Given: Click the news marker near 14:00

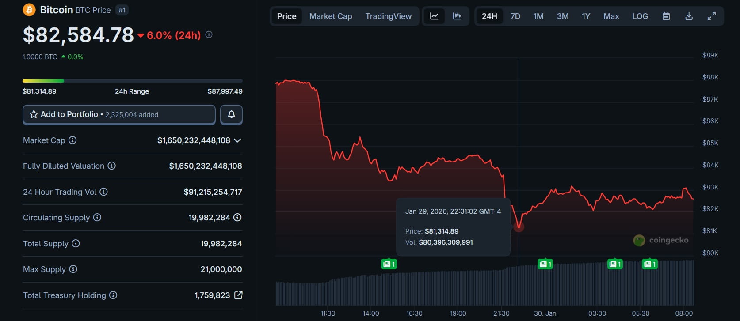Looking at the screenshot, I should click(389, 264).
